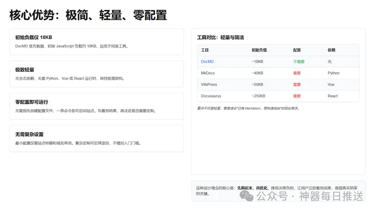Click the MkDocs cell
This screenshot has height=211, width=375.
coord(208,73)
